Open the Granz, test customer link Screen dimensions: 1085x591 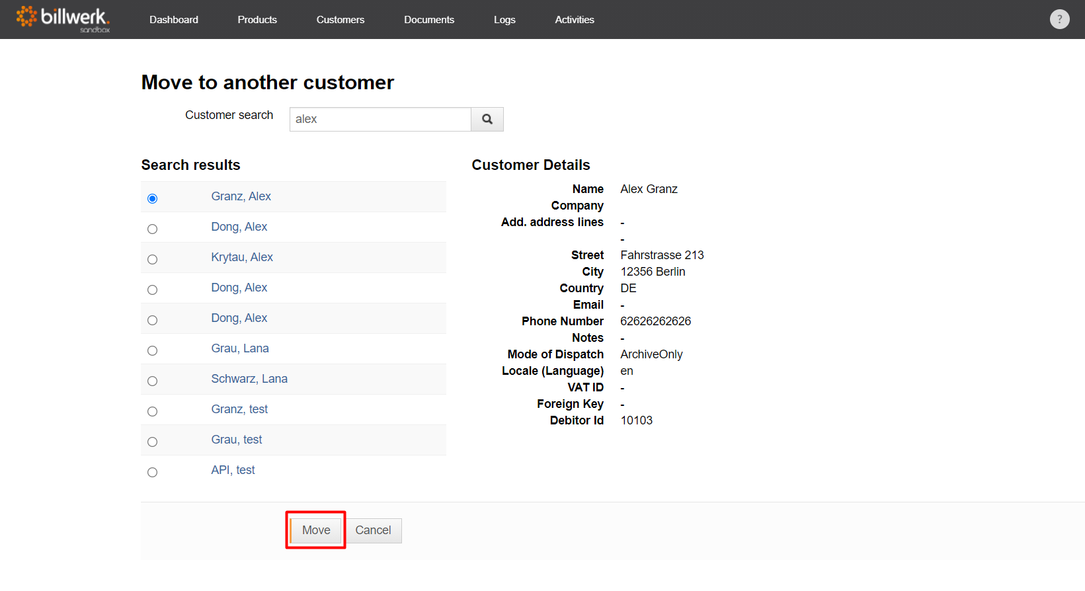(x=239, y=409)
